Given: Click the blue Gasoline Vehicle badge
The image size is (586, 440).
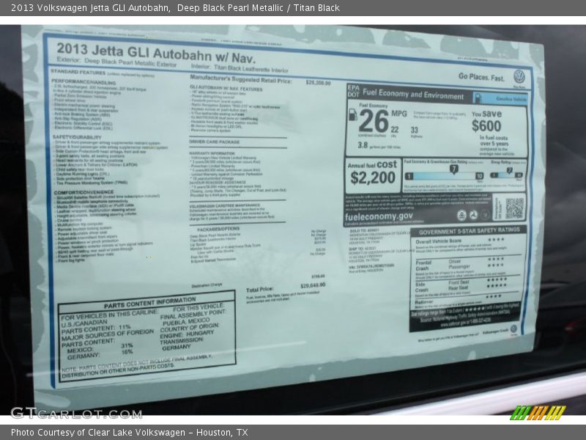Looking at the screenshot, I should point(501,98).
